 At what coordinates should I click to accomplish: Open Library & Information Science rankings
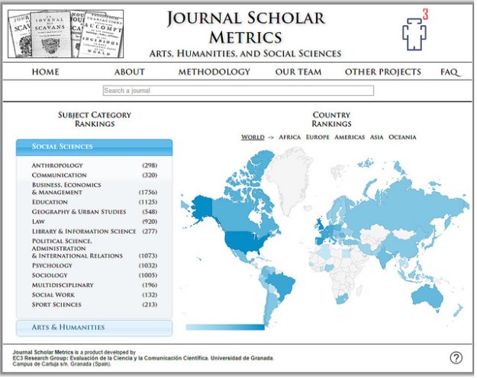point(83,231)
